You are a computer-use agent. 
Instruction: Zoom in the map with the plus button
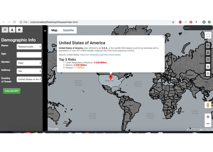pos(208,117)
